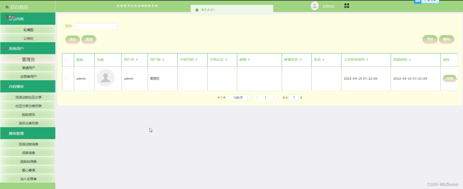Open the 公告栏 menu item
The image size is (463, 189).
pyautogui.click(x=28, y=38)
